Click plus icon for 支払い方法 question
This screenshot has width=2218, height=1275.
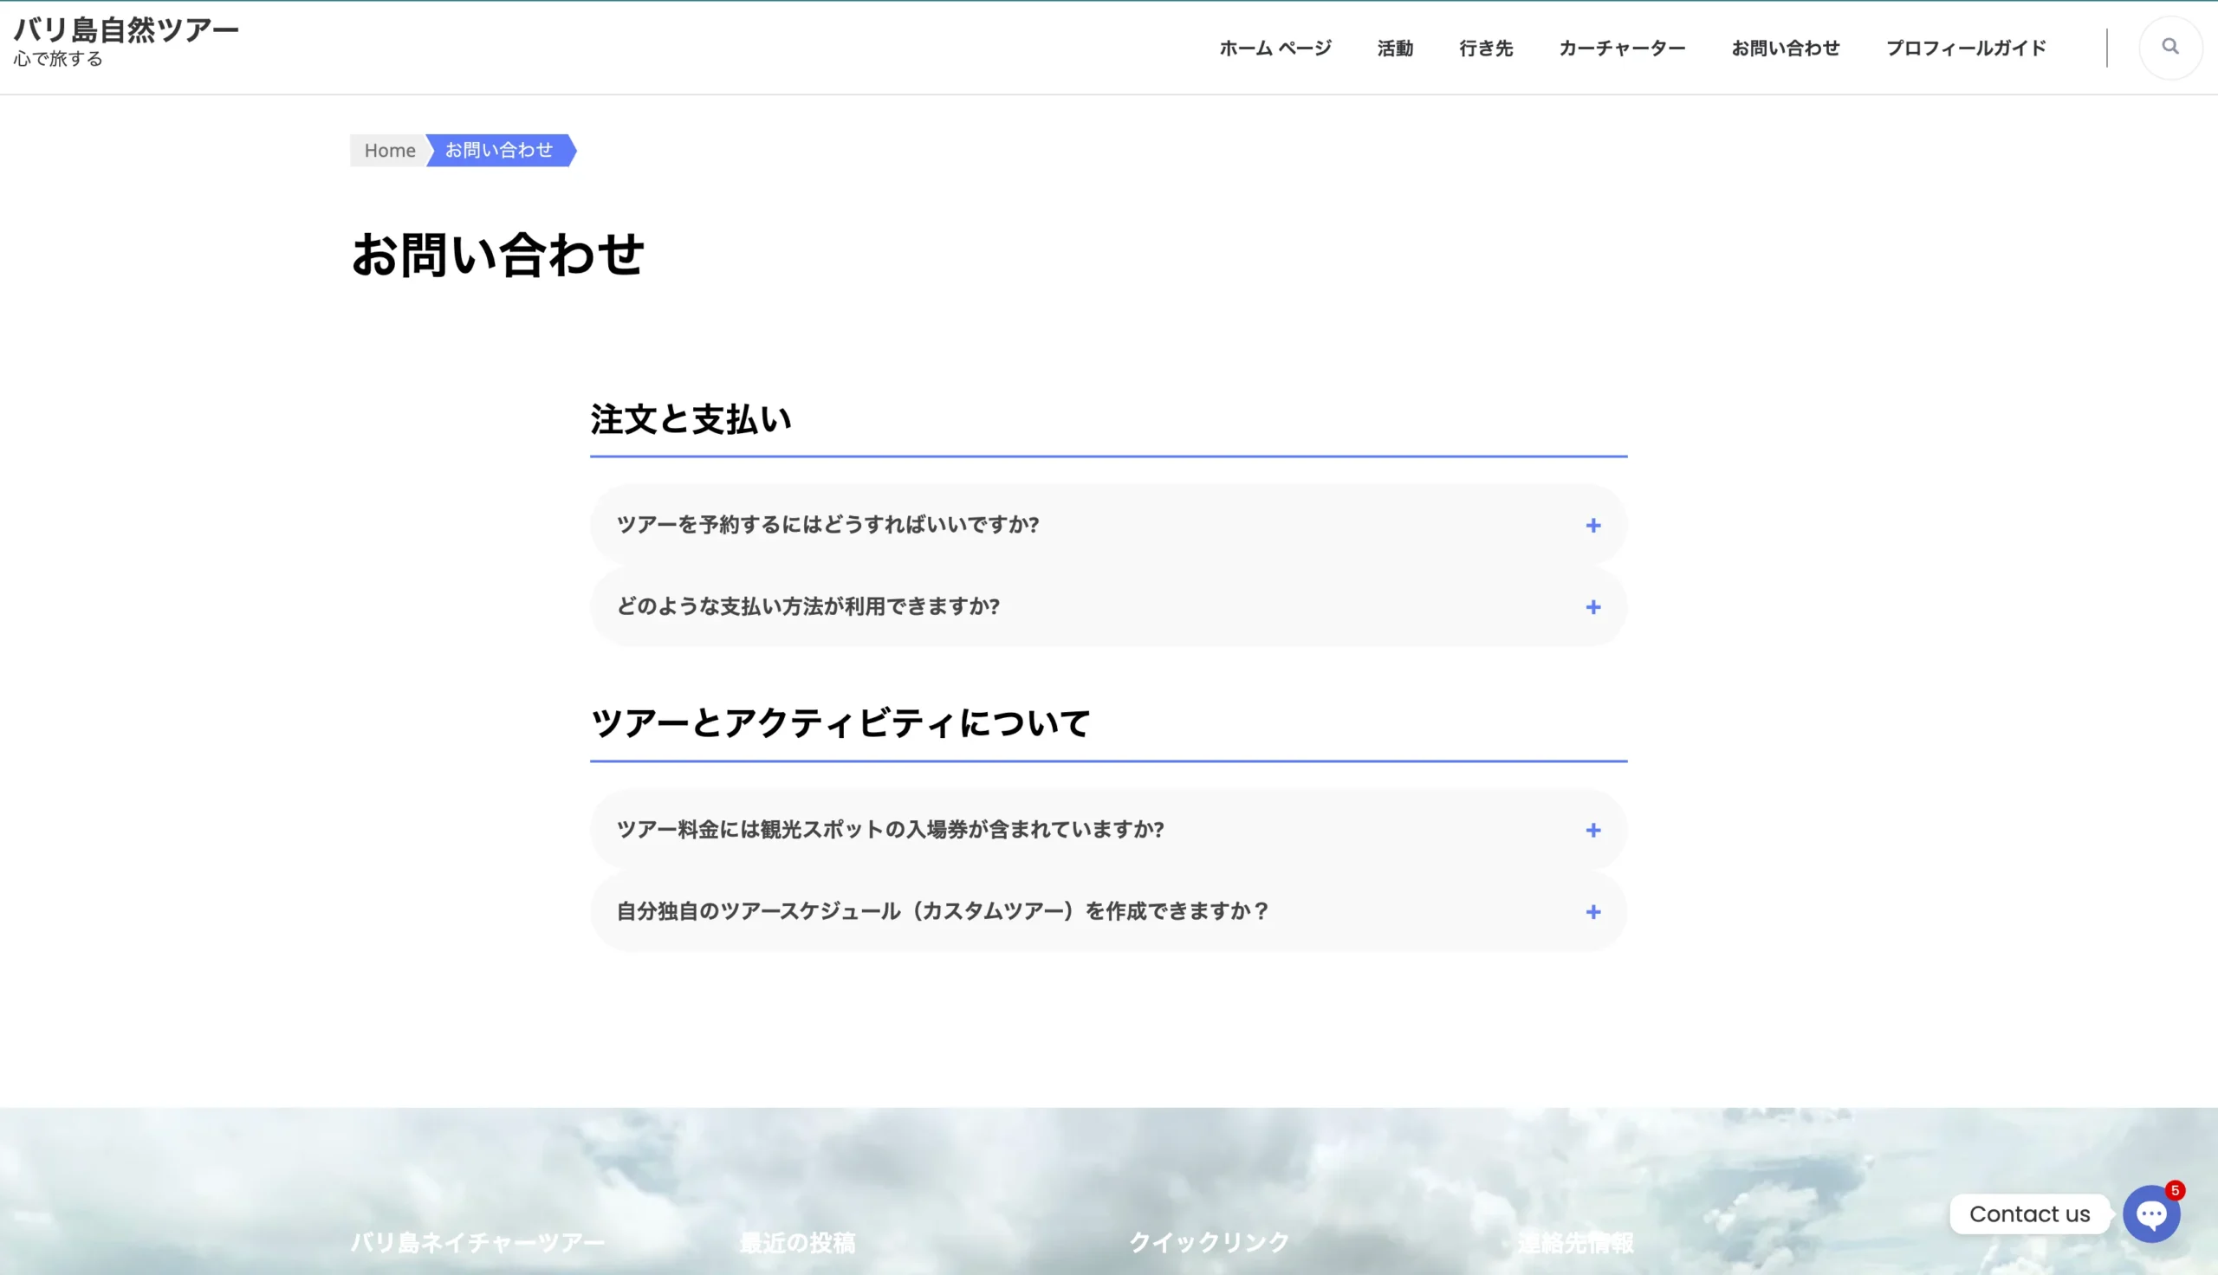pyautogui.click(x=1592, y=607)
